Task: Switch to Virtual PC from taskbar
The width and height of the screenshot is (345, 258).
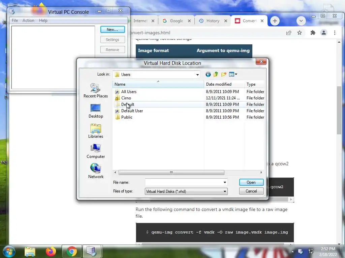Action: click(x=92, y=251)
